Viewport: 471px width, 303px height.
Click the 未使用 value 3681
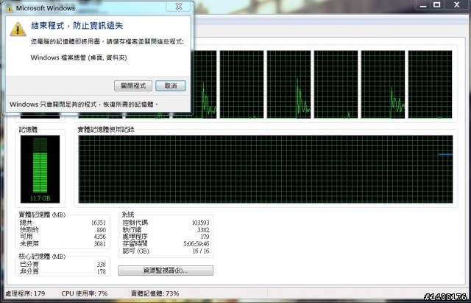point(100,244)
